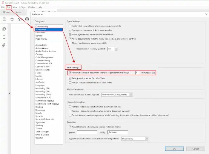This screenshot has height=154, width=209.
Task: Toggle Adjust filename when saving redaction marks
Action: point(70,127)
